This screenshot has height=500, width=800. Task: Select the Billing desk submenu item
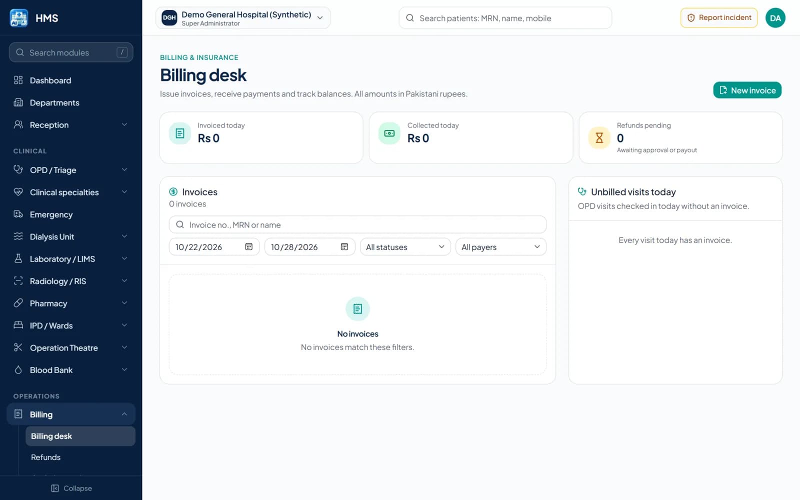pyautogui.click(x=80, y=436)
